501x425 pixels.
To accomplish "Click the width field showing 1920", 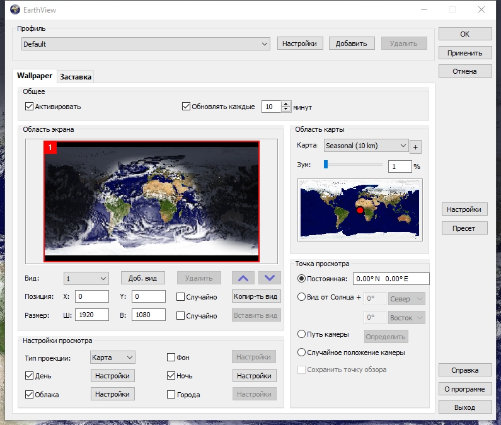I will click(x=92, y=315).
